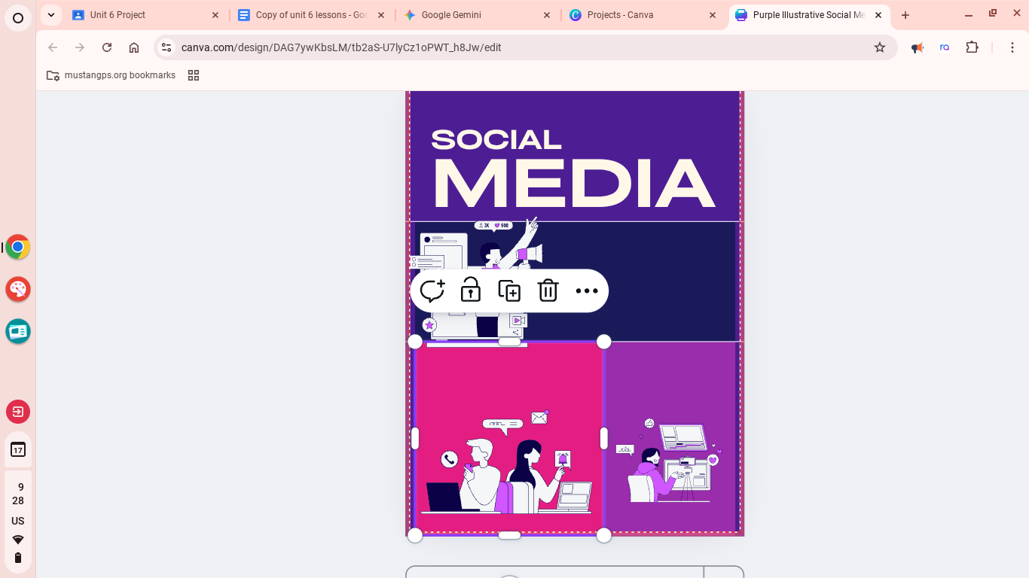
Task: Toggle the lock icon on selected element
Action: click(x=471, y=291)
